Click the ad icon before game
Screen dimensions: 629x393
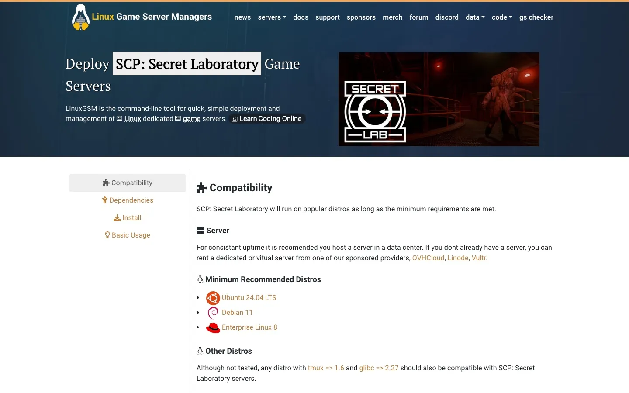point(178,118)
